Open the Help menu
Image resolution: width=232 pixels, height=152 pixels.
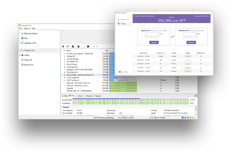click(33, 28)
